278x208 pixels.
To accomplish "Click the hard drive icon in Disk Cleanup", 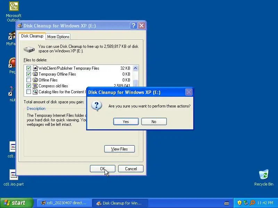I will [x=29, y=49].
